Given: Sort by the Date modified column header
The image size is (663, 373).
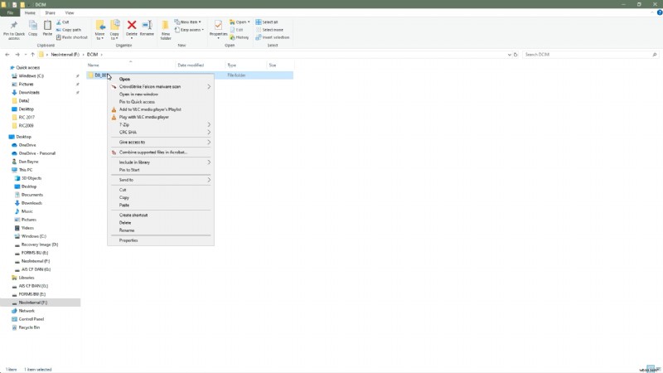Looking at the screenshot, I should pyautogui.click(x=191, y=65).
